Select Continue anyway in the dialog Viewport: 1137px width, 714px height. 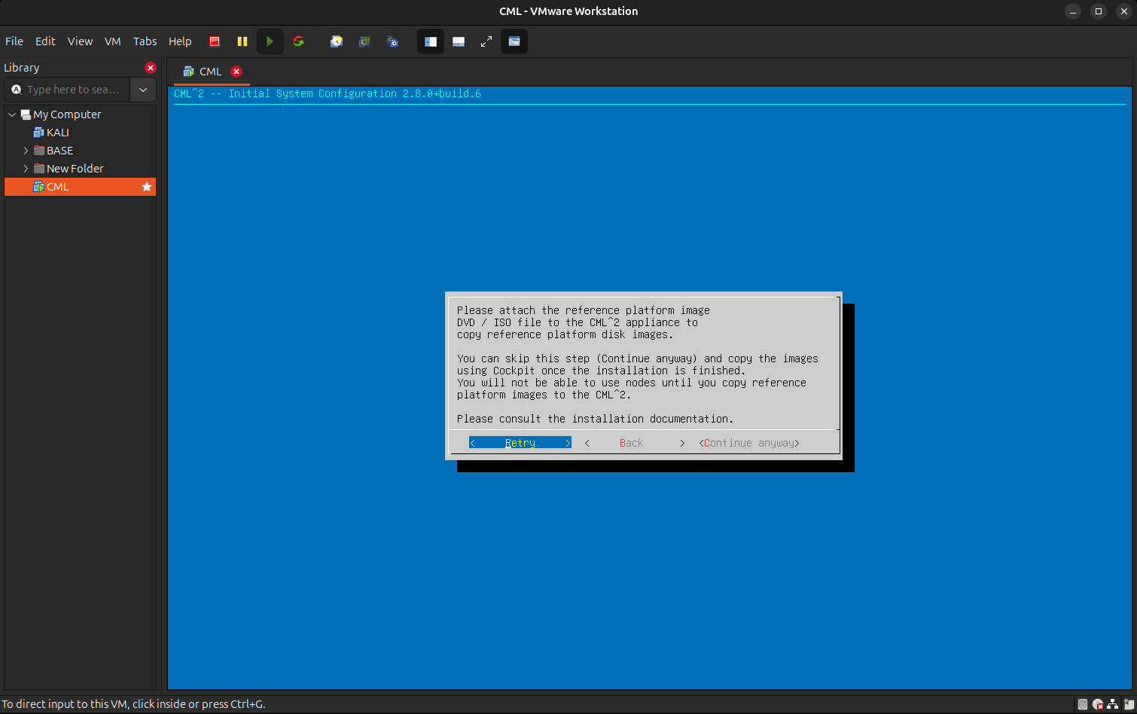[x=749, y=443]
